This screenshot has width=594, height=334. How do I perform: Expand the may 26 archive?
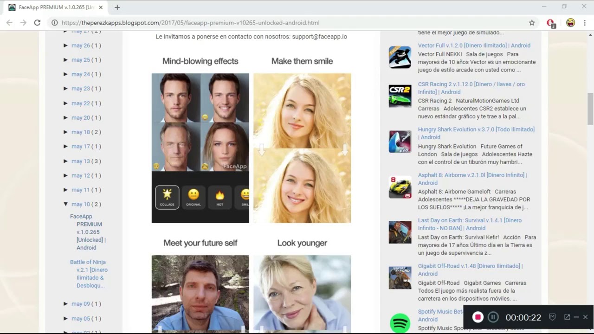click(65, 45)
